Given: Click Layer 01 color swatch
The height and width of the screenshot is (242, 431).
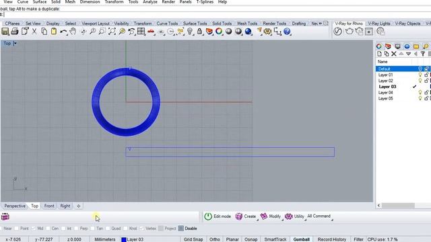Looking at the screenshot, I should (x=430, y=75).
